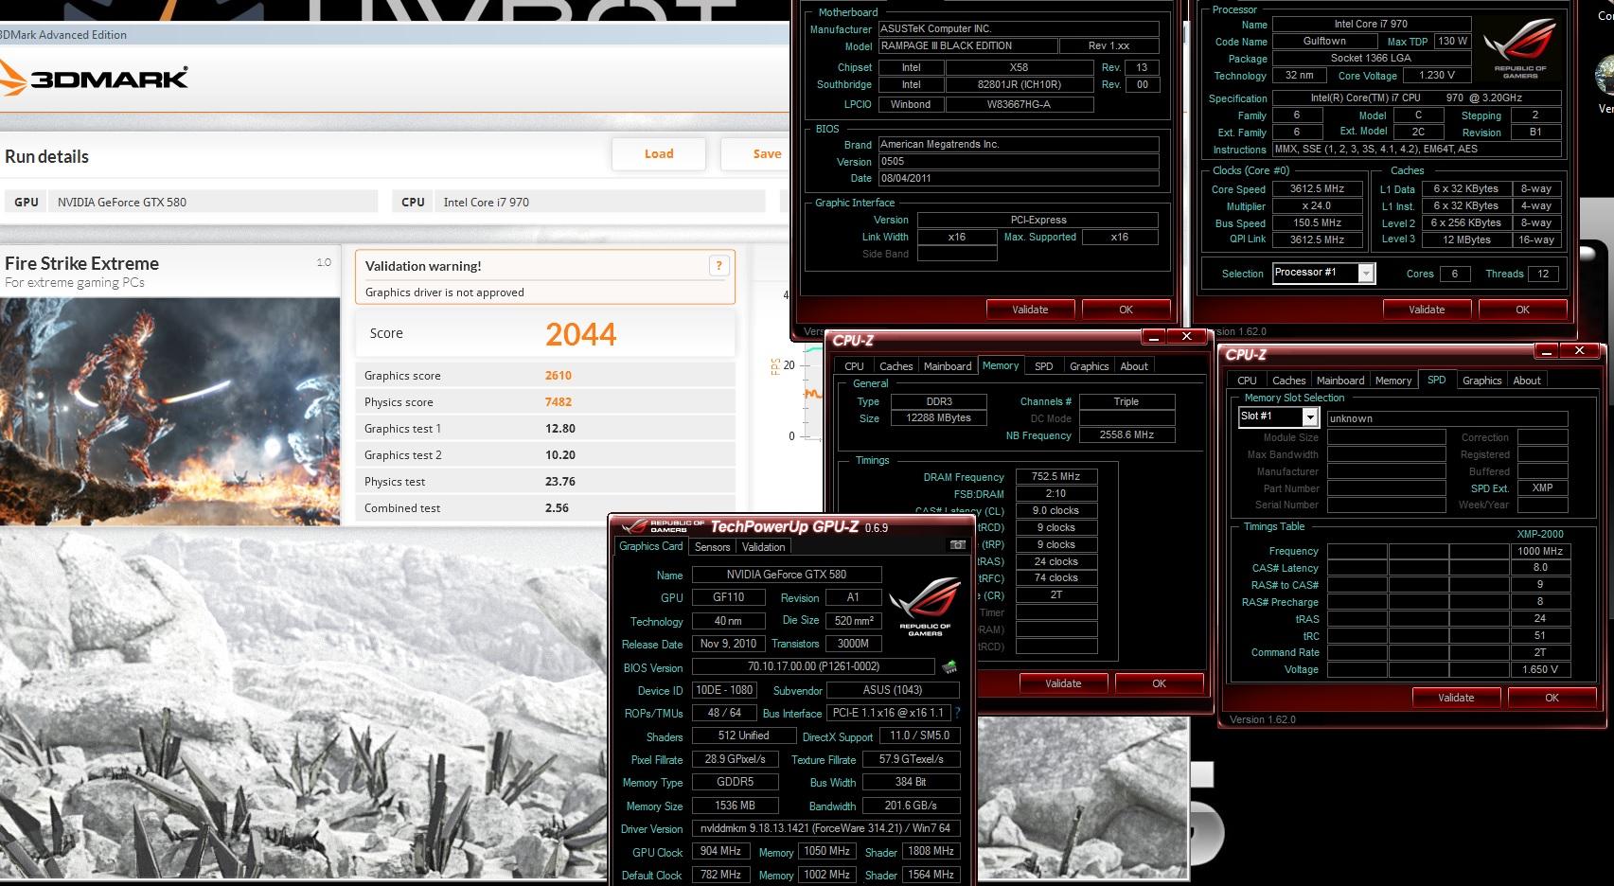The width and height of the screenshot is (1614, 886).
Task: Open the Slot #1 dropdown in CPU-Z SPD
Action: 1310,417
